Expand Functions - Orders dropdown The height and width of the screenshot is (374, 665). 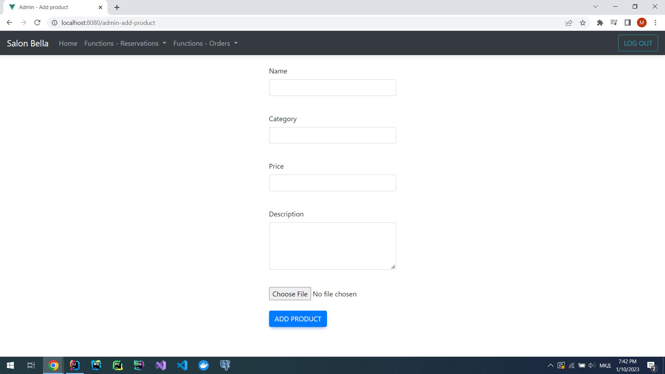(205, 43)
